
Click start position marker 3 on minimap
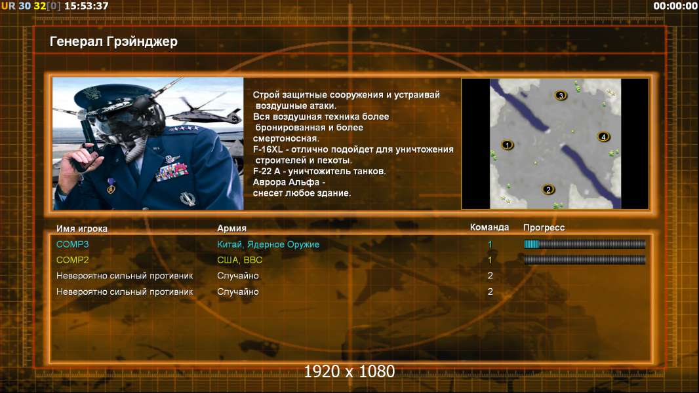[561, 95]
